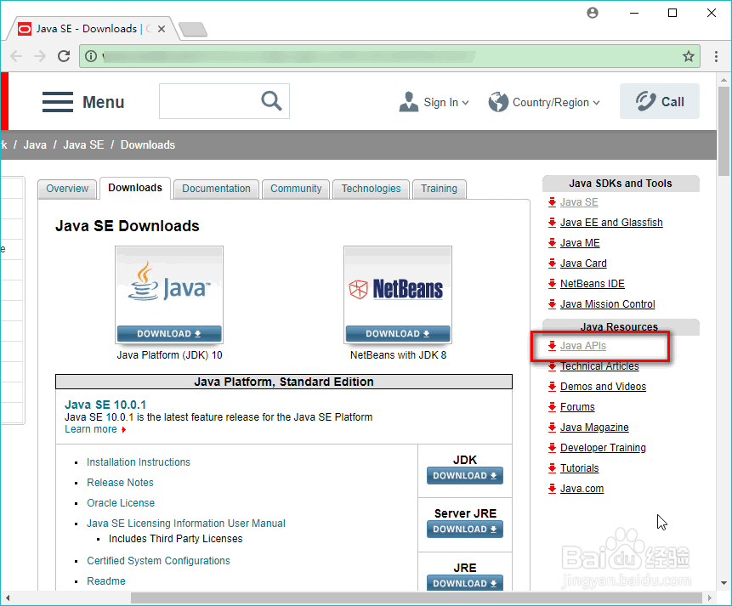The width and height of the screenshot is (732, 606).
Task: Open Java EE and Glassfish link
Action: click(x=611, y=223)
